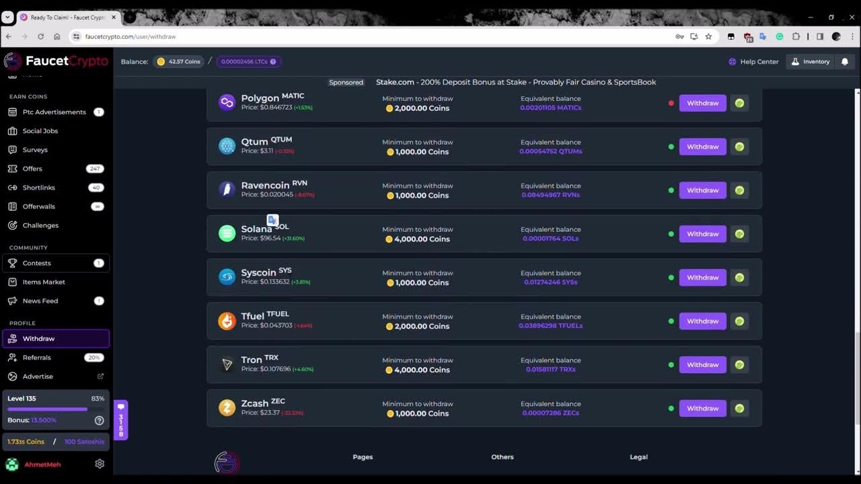Withdraw Ravencoin RVN
861x484 pixels.
coord(702,190)
